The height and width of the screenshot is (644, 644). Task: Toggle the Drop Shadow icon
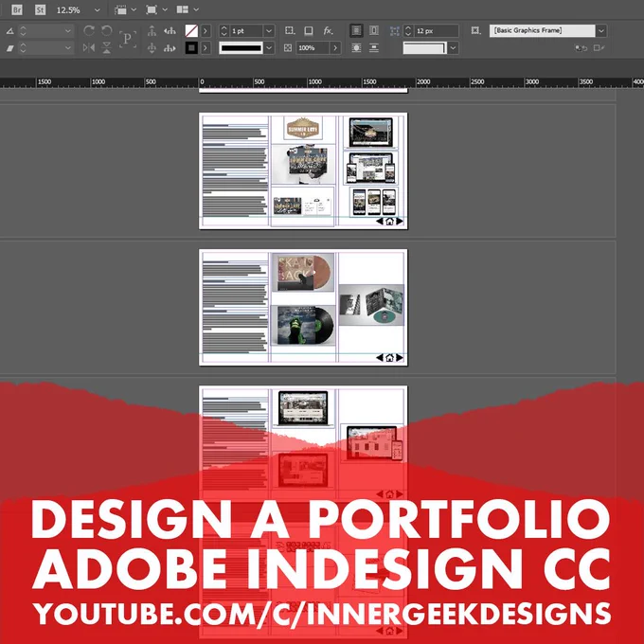(x=309, y=31)
